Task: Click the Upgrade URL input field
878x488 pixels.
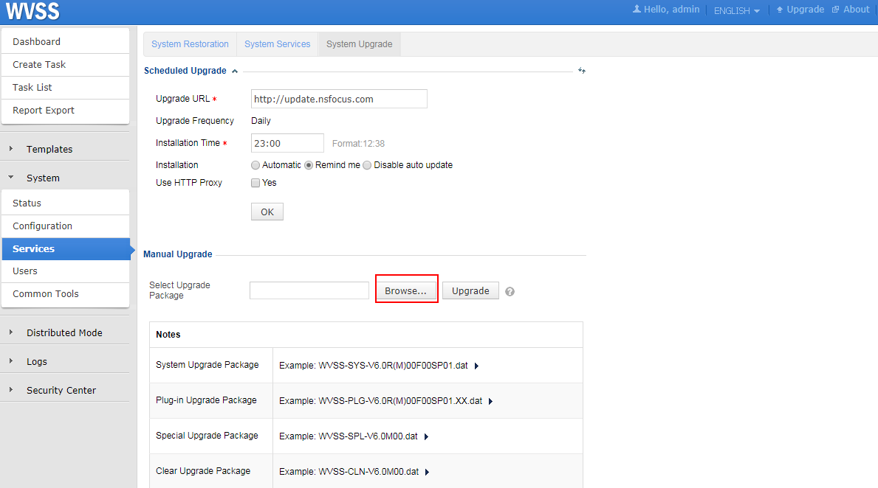Action: [x=338, y=99]
